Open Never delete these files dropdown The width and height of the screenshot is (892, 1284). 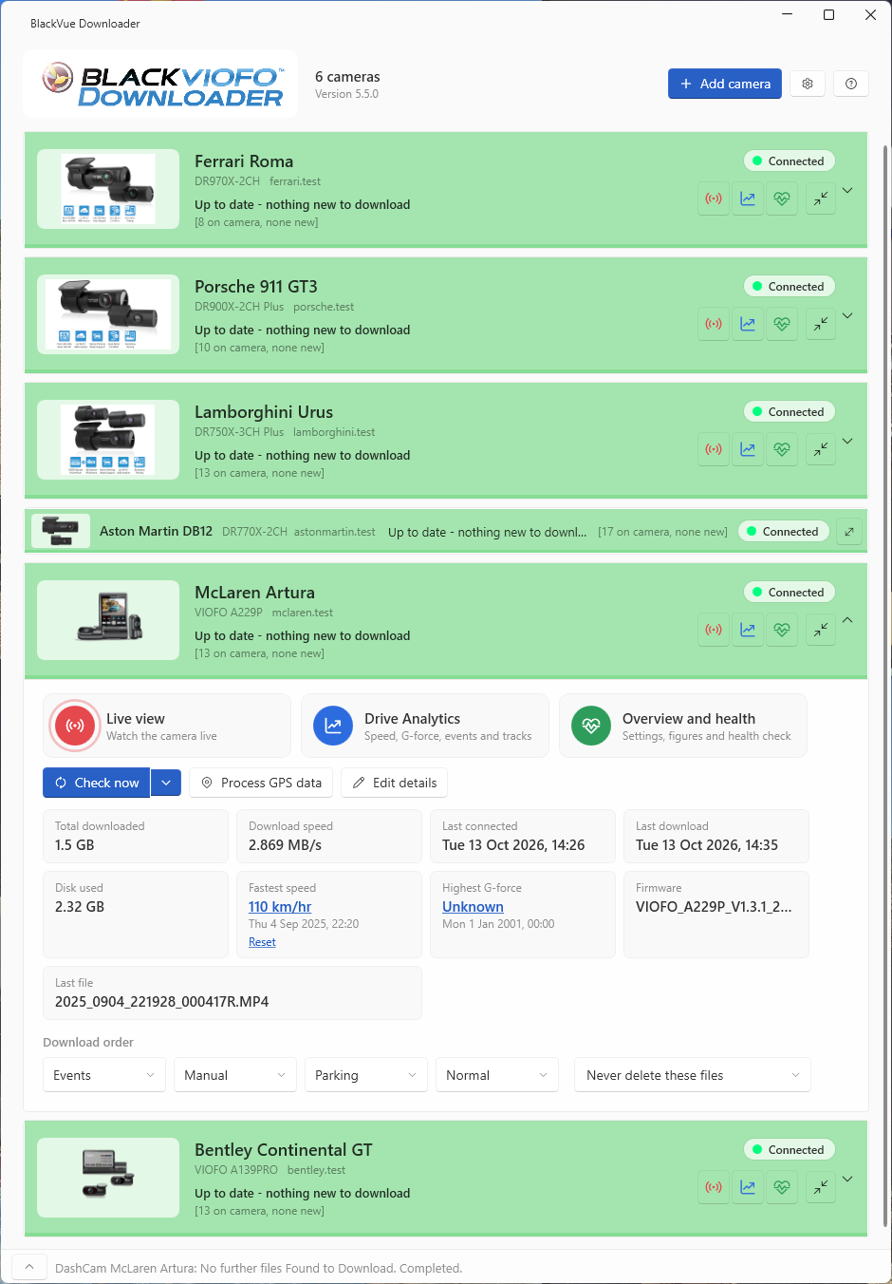pos(693,1075)
